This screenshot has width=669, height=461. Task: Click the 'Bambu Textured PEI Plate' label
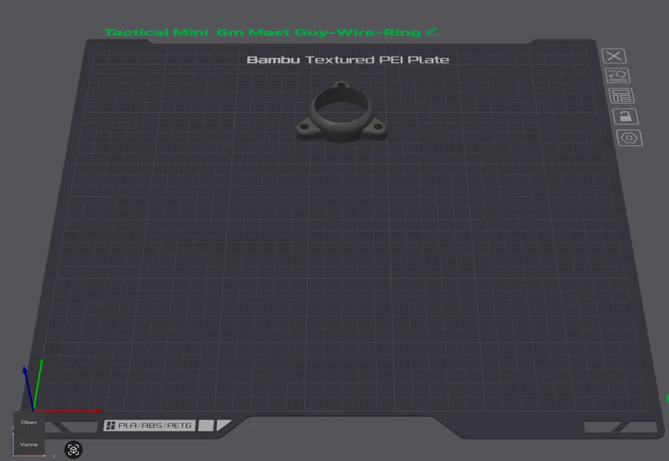click(348, 60)
